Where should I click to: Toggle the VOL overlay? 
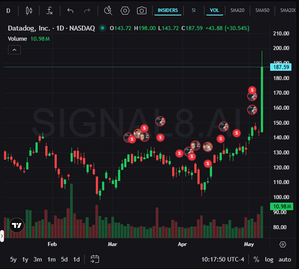215,10
